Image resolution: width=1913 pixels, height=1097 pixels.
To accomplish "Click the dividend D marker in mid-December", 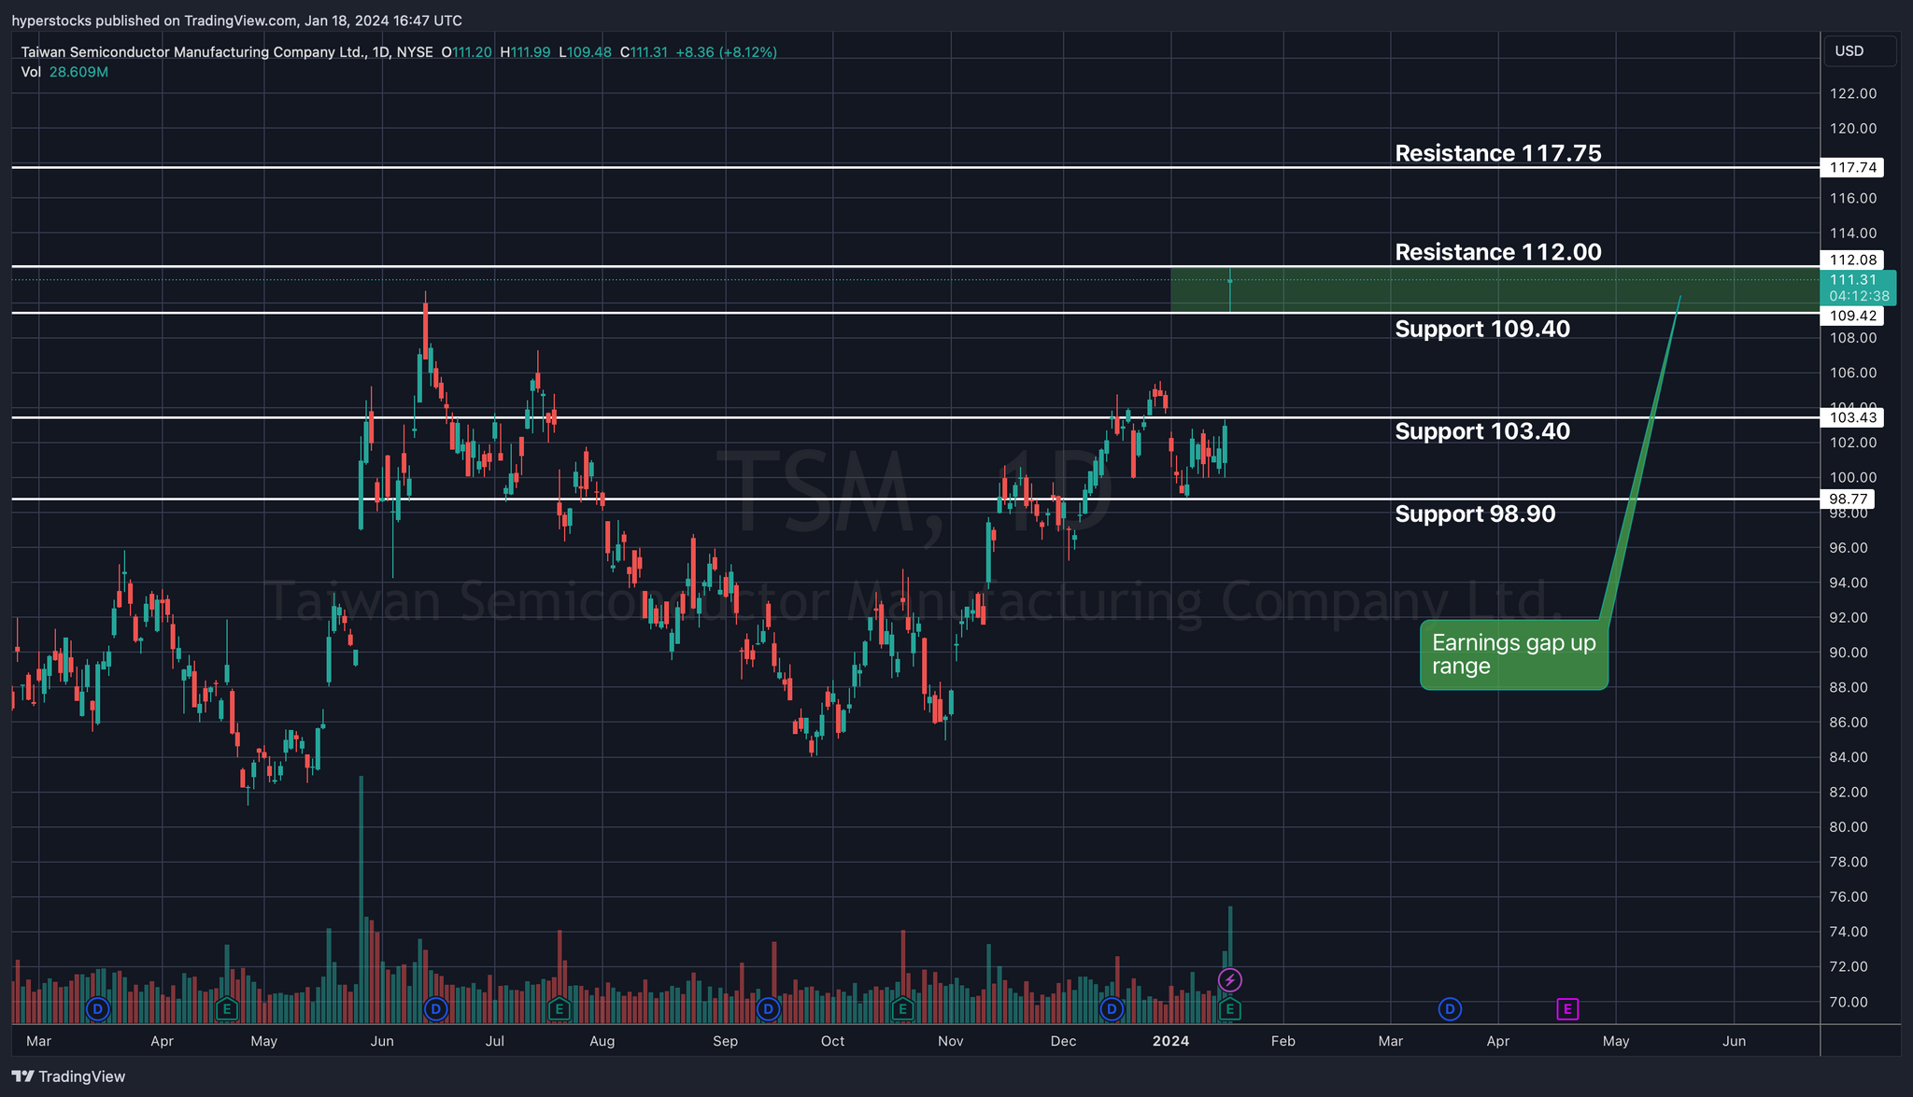I will tap(1111, 1008).
